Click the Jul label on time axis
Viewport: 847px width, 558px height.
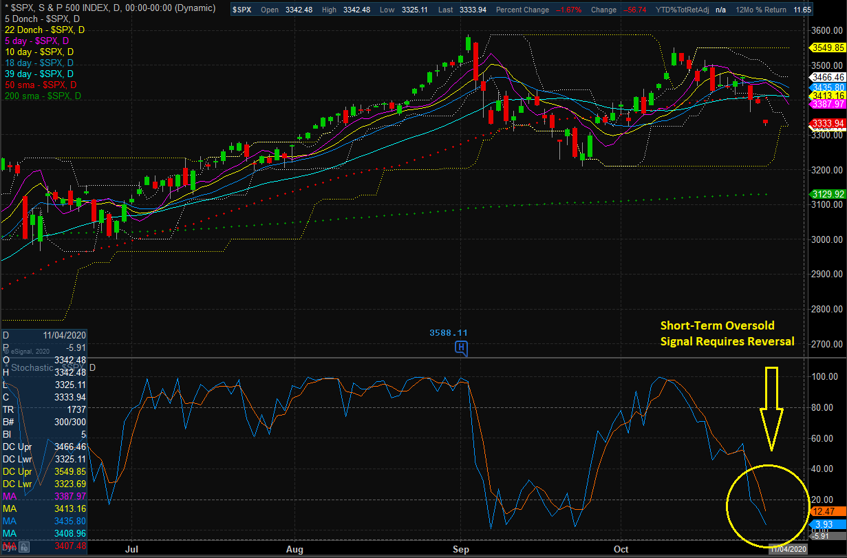pos(132,549)
